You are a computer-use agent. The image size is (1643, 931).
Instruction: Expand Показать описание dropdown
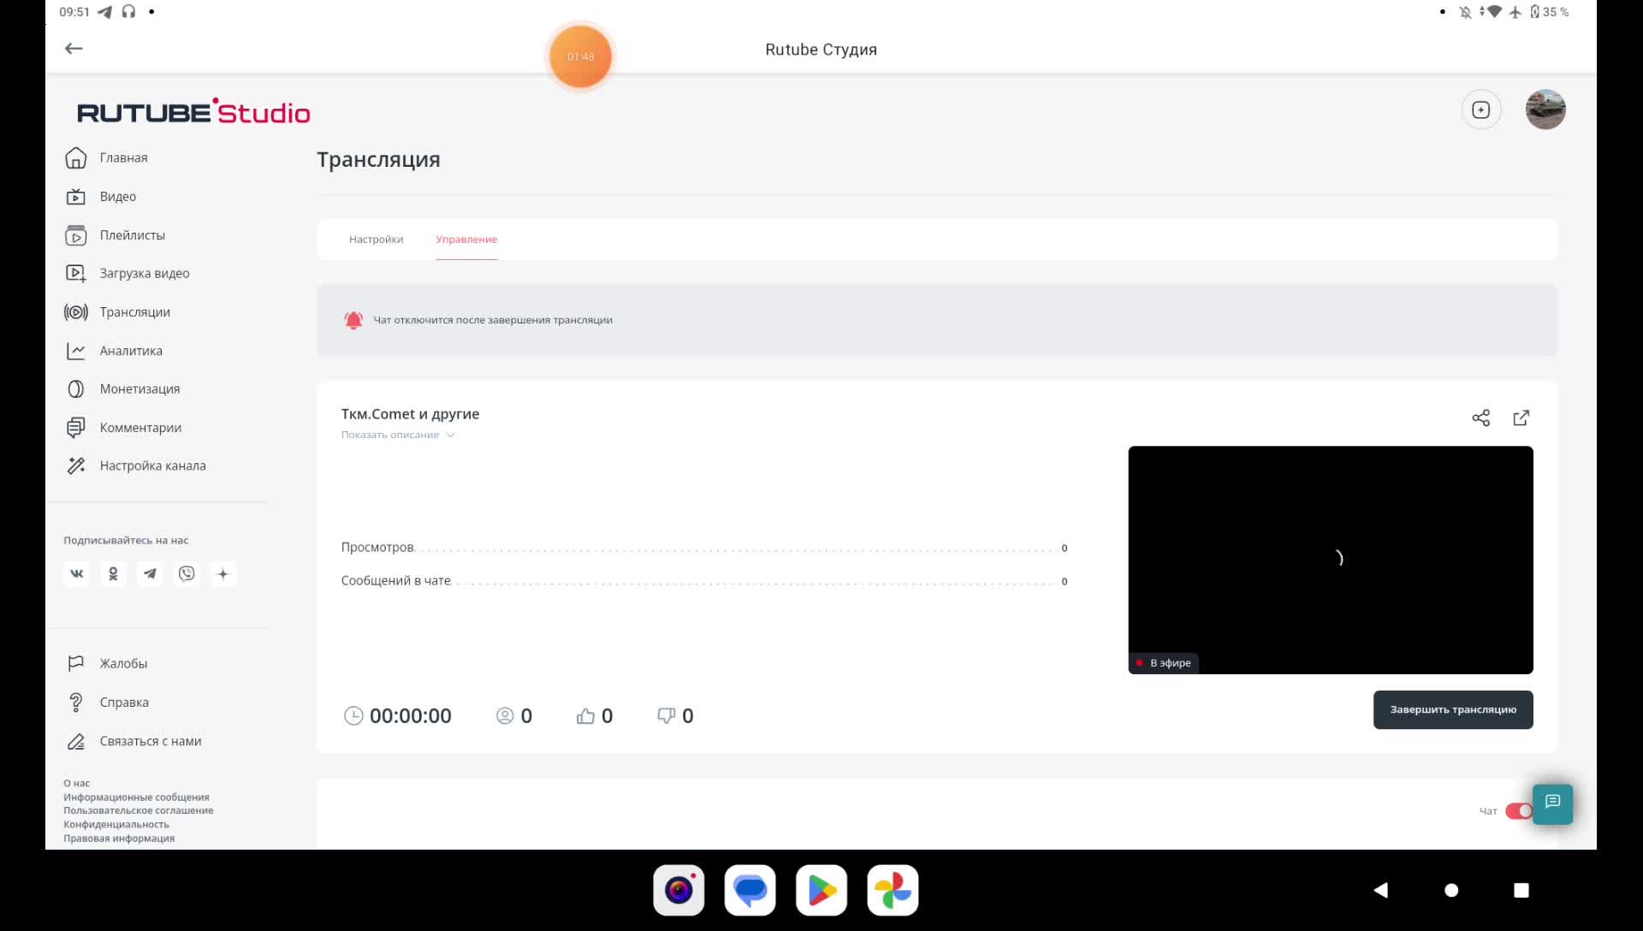coord(398,435)
